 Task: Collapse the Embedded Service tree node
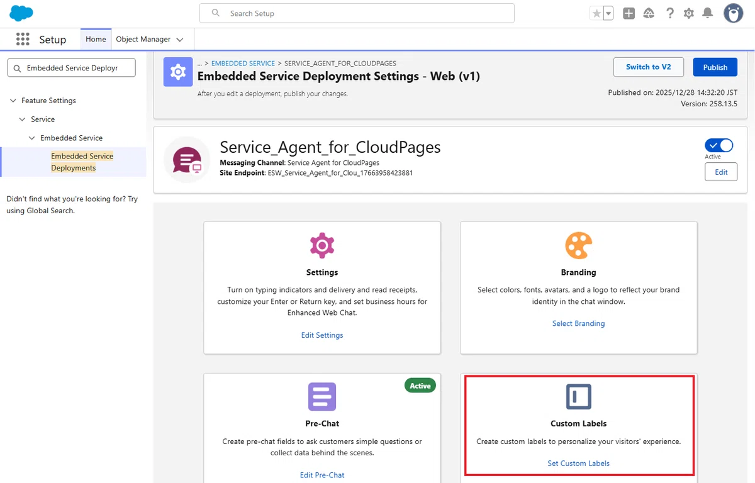(33, 138)
